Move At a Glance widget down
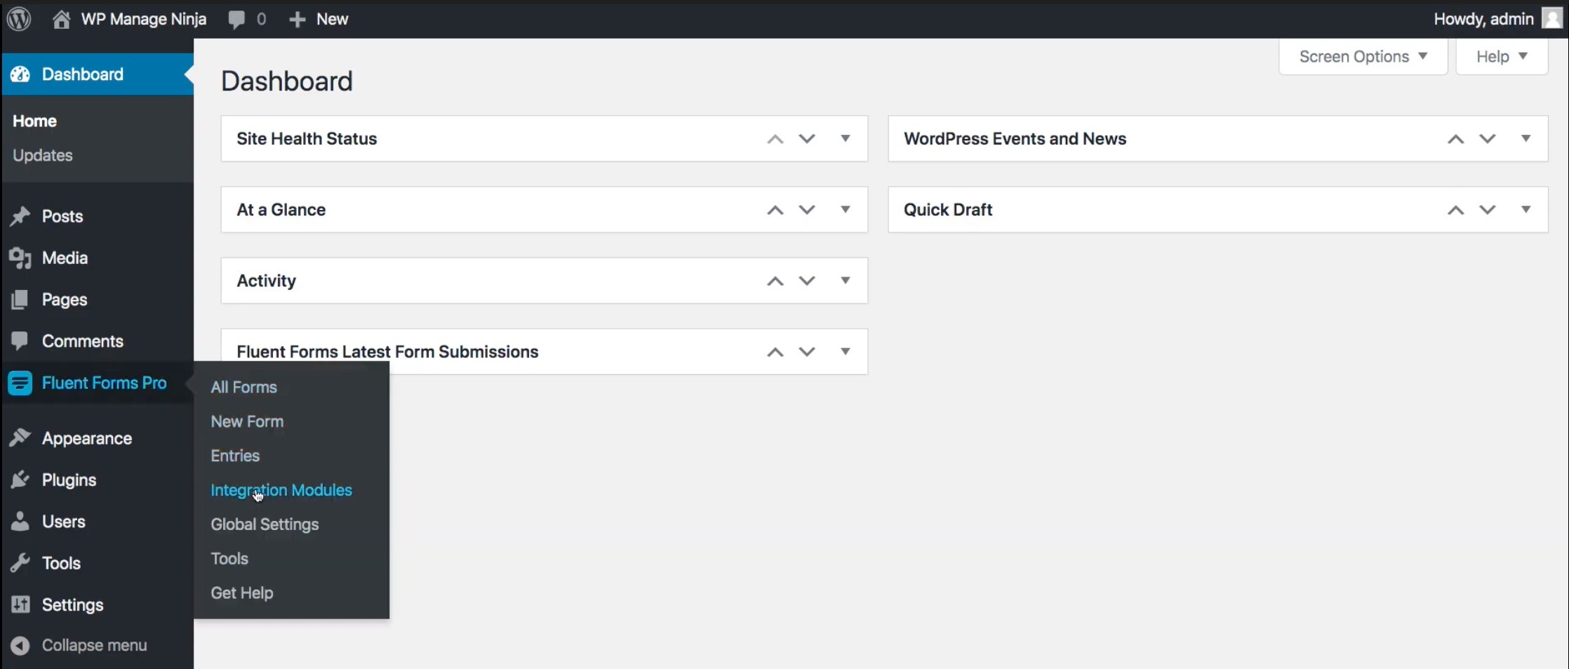Image resolution: width=1569 pixels, height=669 pixels. (x=807, y=210)
